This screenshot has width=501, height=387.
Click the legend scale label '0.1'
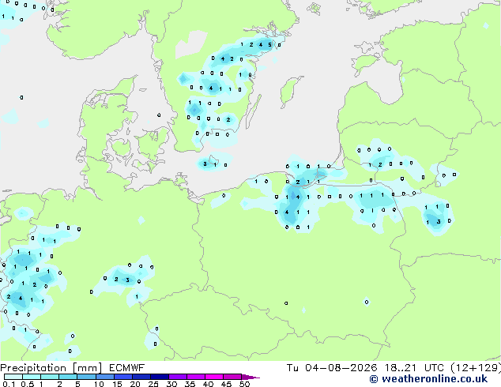tap(9, 384)
